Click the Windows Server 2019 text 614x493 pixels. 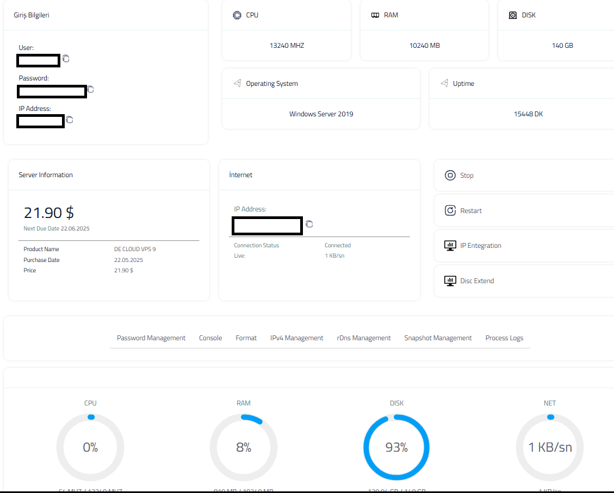click(x=321, y=114)
